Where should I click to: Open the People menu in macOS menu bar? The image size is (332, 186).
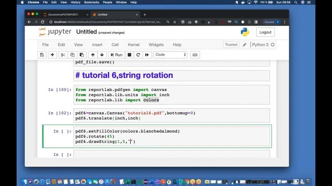[107, 2]
